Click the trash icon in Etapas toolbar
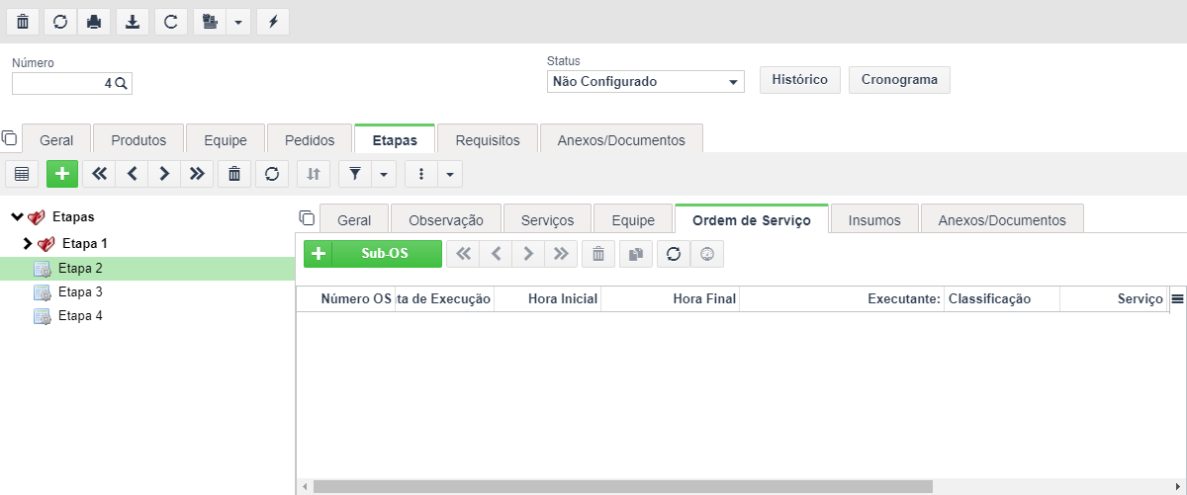 point(233,174)
